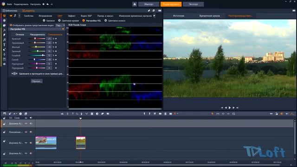This screenshot has width=297, height=167.
Task: Switch preview to Временная шкала tab
Action: [x=209, y=16]
